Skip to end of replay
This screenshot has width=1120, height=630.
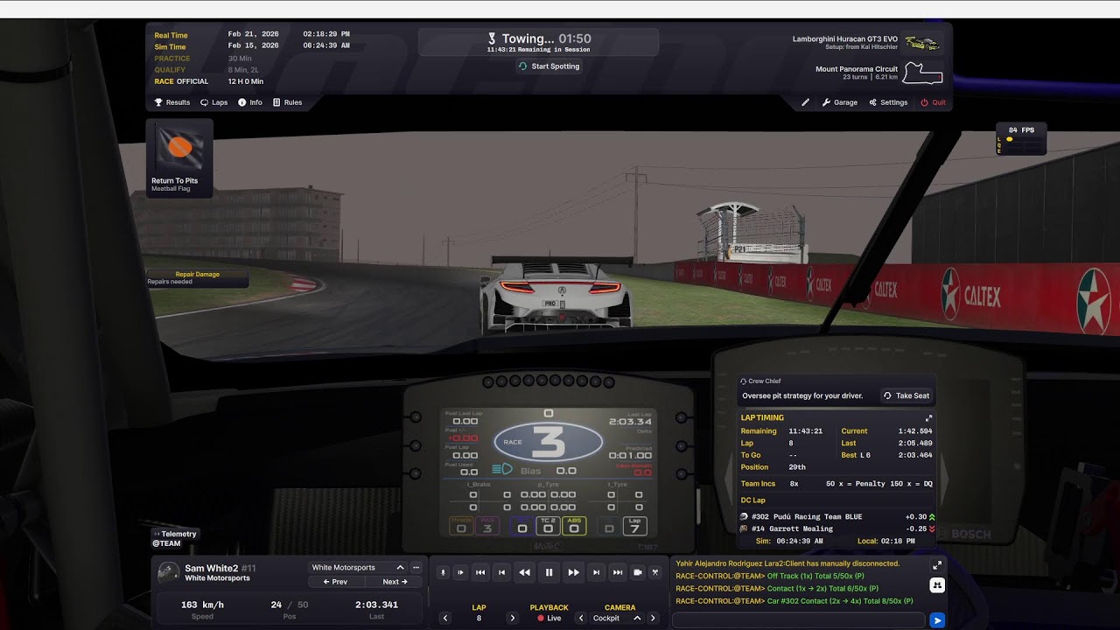(618, 572)
